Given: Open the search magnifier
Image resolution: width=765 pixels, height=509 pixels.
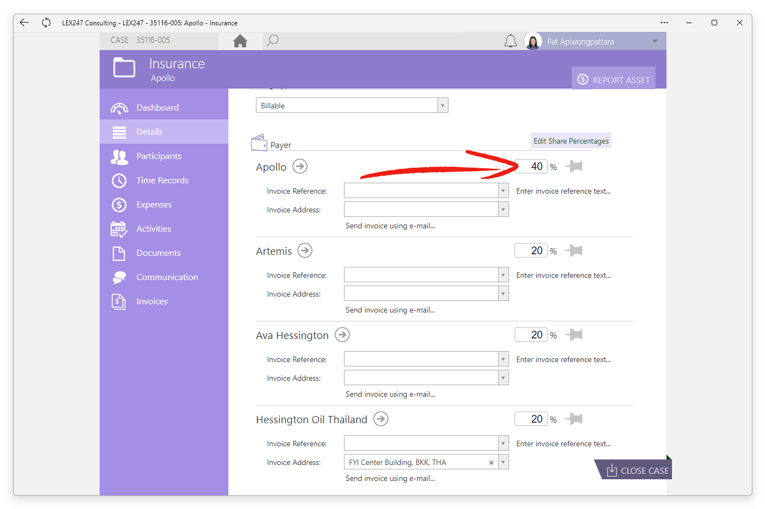Looking at the screenshot, I should point(272,41).
